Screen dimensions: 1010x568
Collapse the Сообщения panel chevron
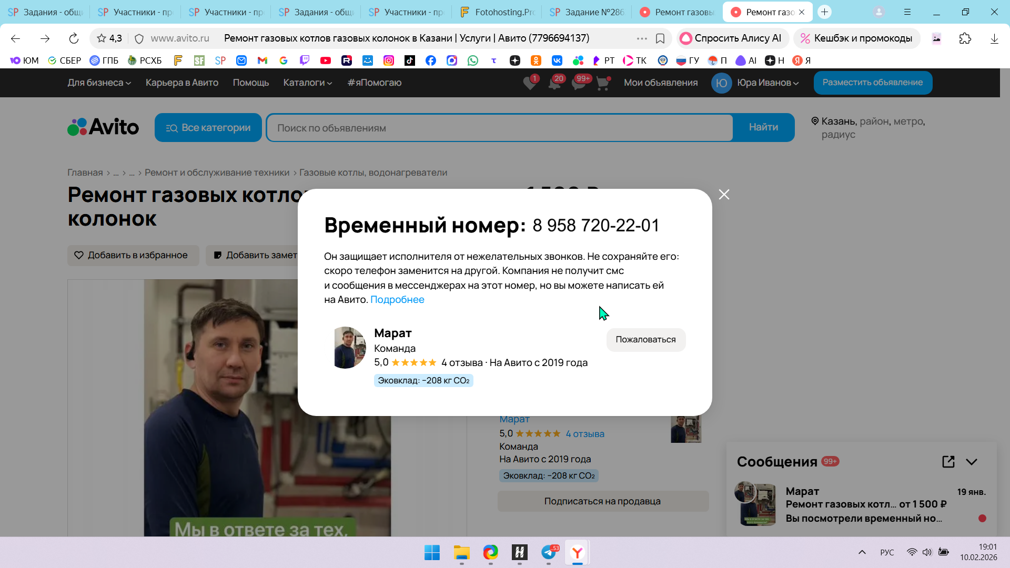[972, 462]
